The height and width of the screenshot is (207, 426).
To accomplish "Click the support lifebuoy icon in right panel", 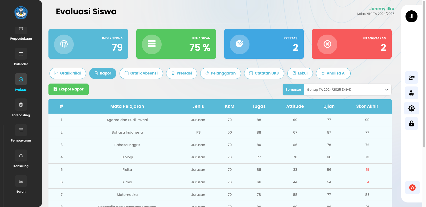I will click(x=411, y=108).
